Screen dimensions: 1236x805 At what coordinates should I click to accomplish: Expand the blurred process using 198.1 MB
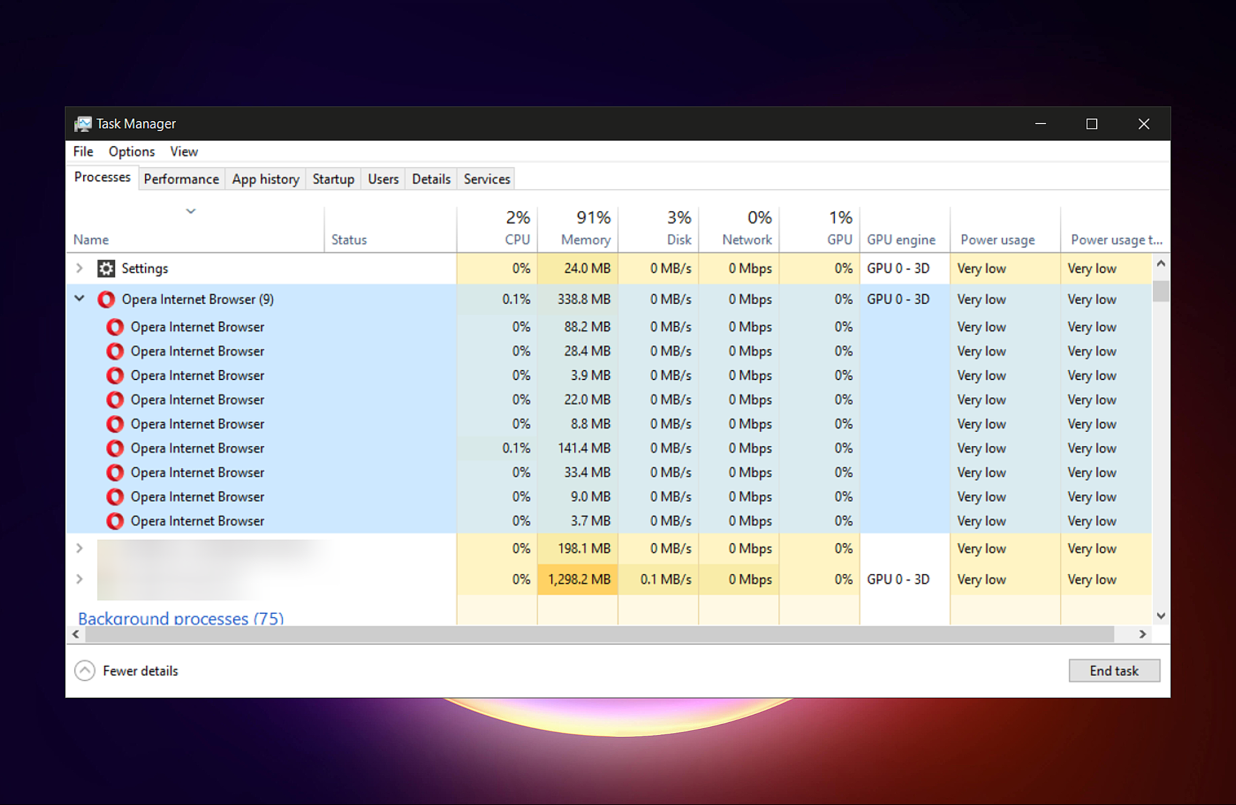(79, 549)
